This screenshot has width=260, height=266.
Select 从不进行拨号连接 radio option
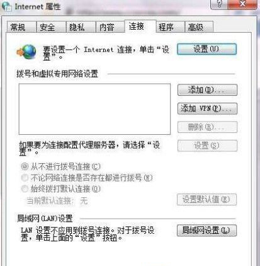click(25, 166)
